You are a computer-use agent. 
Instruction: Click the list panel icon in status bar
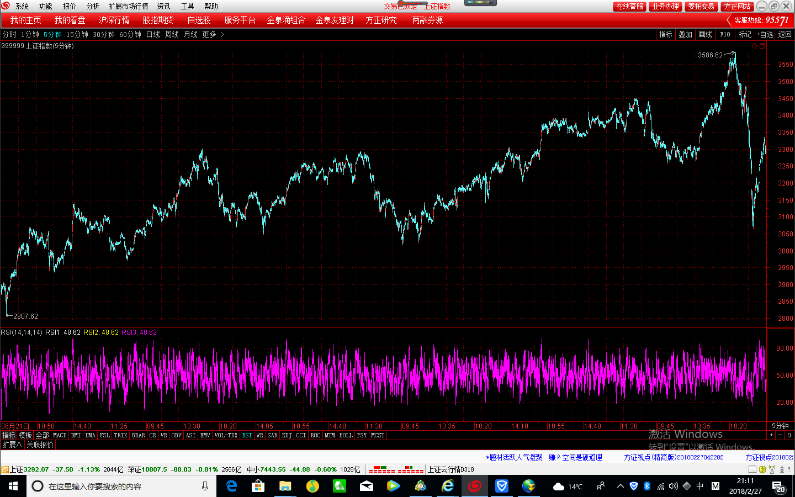tap(752, 469)
